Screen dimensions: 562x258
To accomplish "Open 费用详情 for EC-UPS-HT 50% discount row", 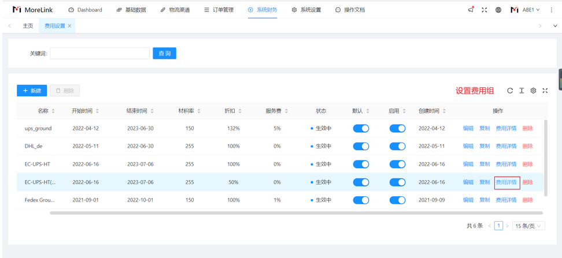I will [x=506, y=182].
